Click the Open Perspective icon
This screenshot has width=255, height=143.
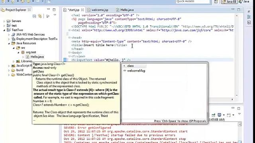[x=216, y=2]
